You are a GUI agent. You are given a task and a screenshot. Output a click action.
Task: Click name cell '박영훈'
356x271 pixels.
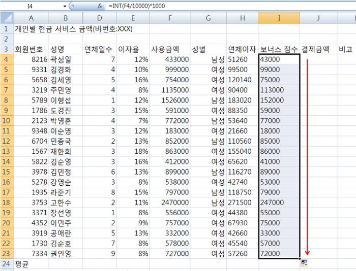click(x=66, y=121)
